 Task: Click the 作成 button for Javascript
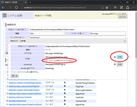(x=120, y=64)
